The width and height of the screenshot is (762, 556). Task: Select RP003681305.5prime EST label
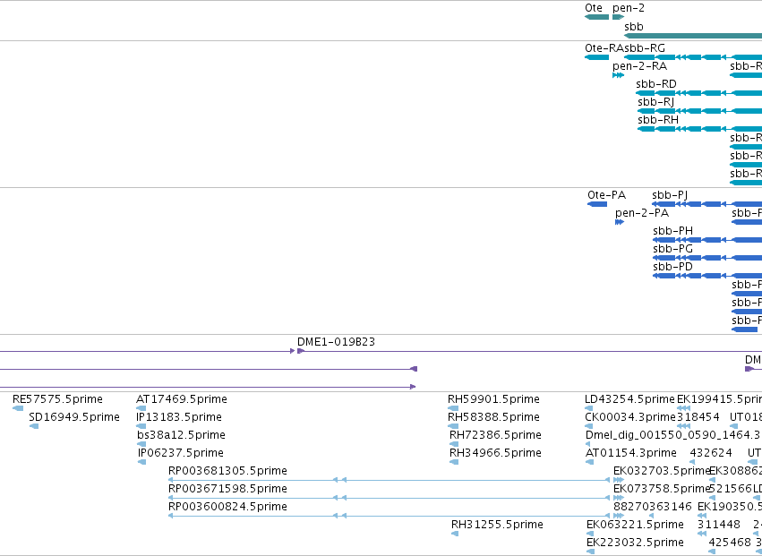pos(227,472)
